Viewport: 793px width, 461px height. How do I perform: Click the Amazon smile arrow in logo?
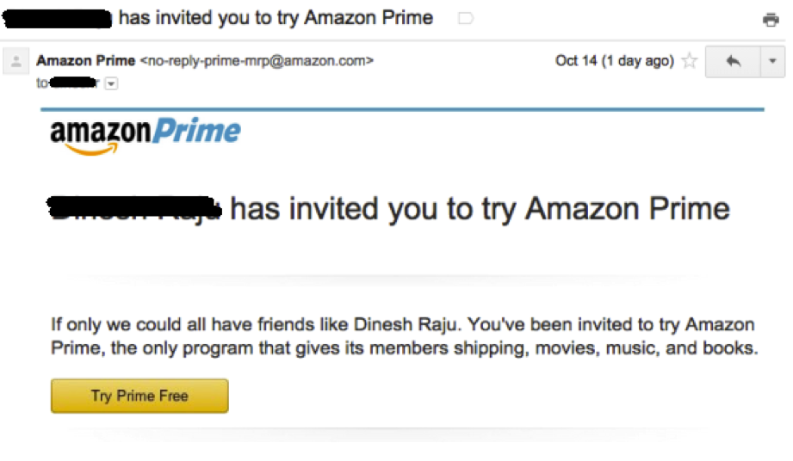click(x=91, y=149)
